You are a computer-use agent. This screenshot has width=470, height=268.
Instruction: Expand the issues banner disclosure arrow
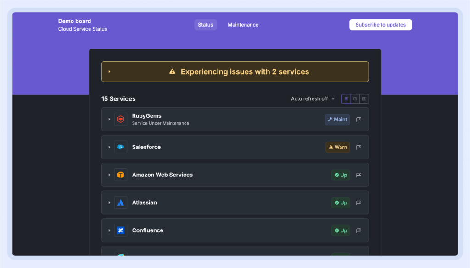(x=109, y=71)
